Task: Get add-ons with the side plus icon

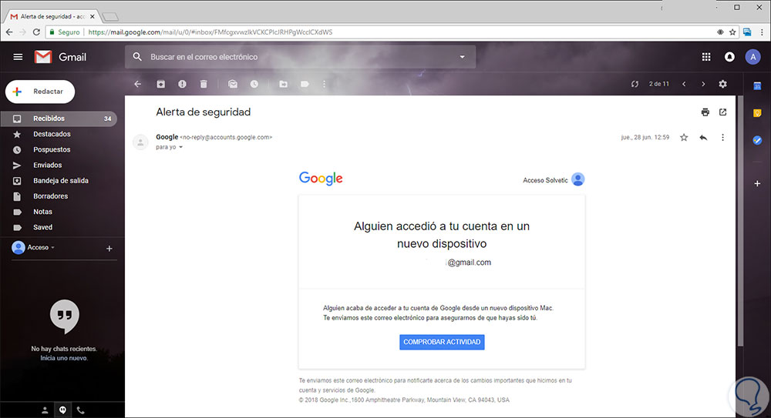Action: [x=757, y=183]
